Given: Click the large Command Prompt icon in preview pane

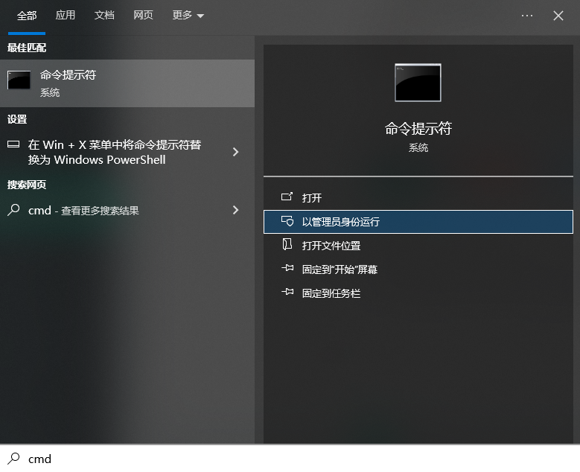Looking at the screenshot, I should pyautogui.click(x=418, y=83).
